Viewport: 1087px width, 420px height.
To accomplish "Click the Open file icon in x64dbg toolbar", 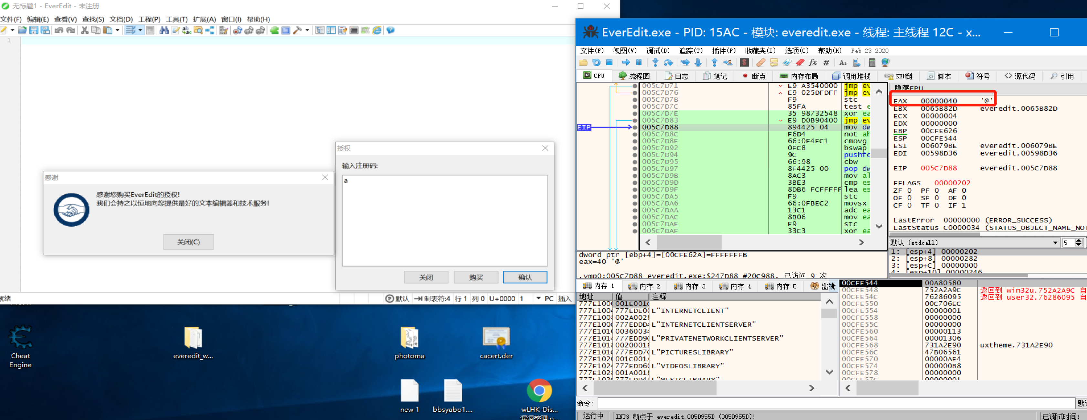I will (x=583, y=62).
